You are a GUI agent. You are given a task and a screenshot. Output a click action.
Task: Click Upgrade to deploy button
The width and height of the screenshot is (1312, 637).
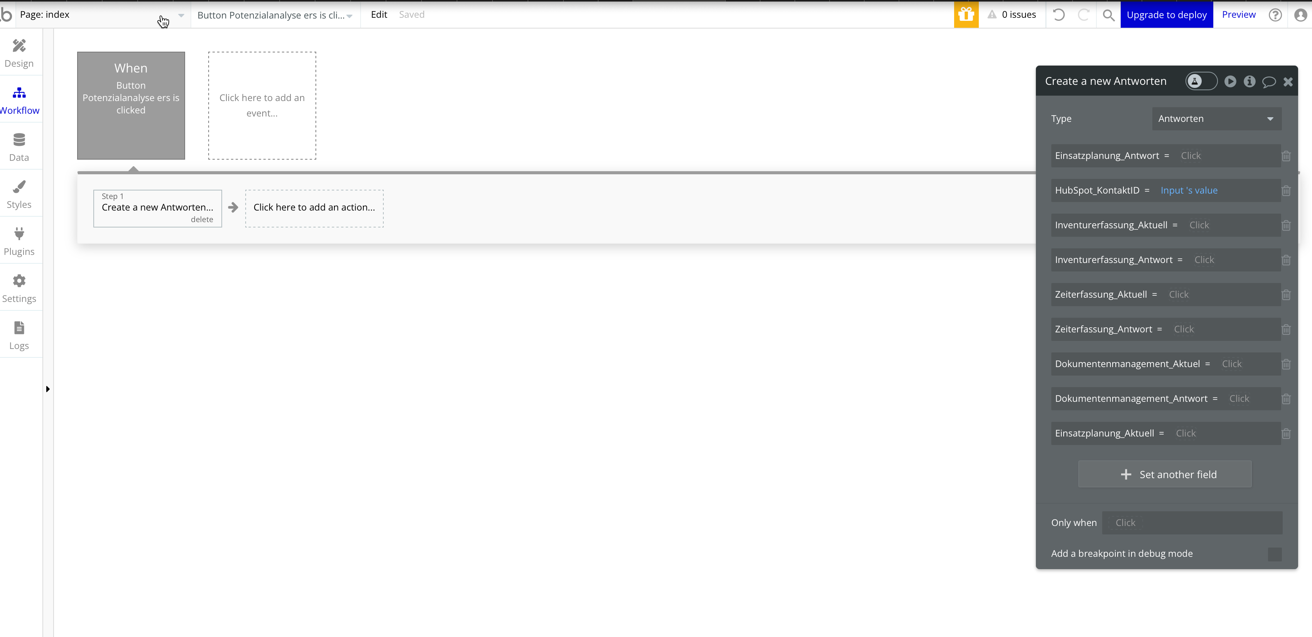(x=1166, y=15)
